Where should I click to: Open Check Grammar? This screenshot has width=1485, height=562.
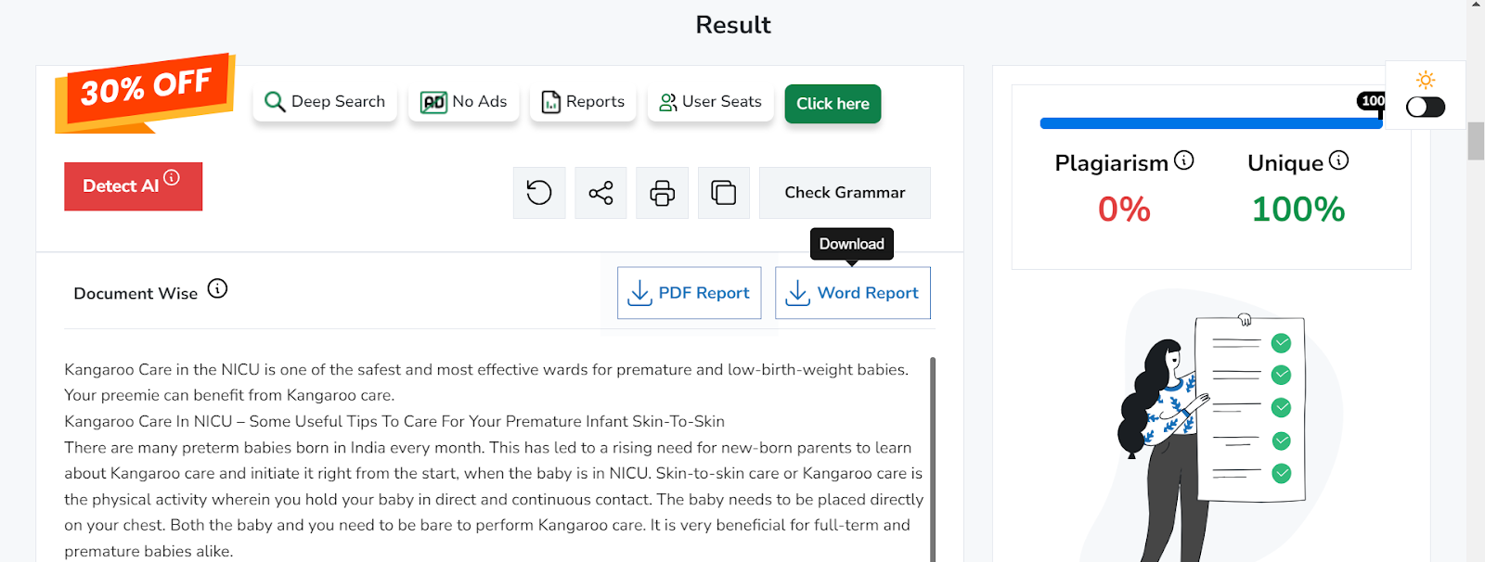845,193
